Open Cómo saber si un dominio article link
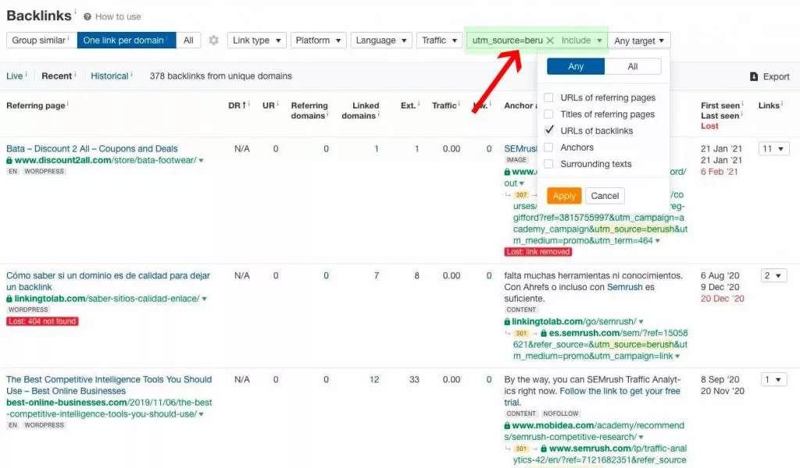The image size is (800, 468). (x=108, y=281)
